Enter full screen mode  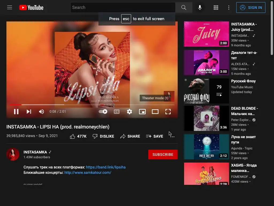(x=168, y=112)
